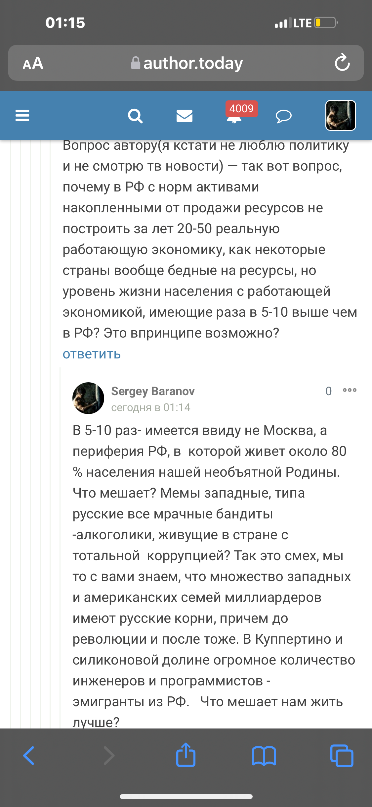Tap the notification count badge 4009
Image resolution: width=372 pixels, height=807 pixels.
(x=241, y=109)
